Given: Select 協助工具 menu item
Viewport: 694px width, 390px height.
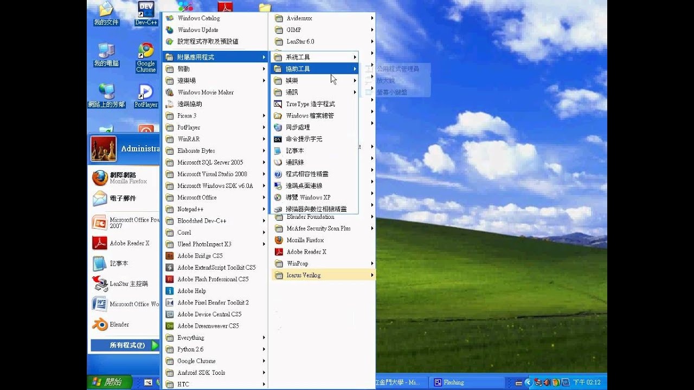Looking at the screenshot, I should point(314,69).
